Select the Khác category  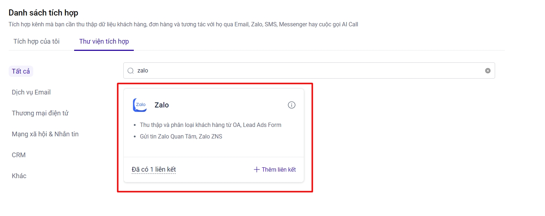(x=19, y=176)
